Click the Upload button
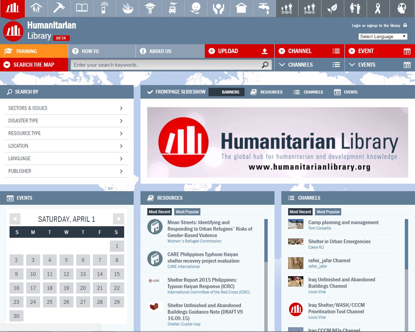Screen dimensions: 415x332 [x=239, y=51]
